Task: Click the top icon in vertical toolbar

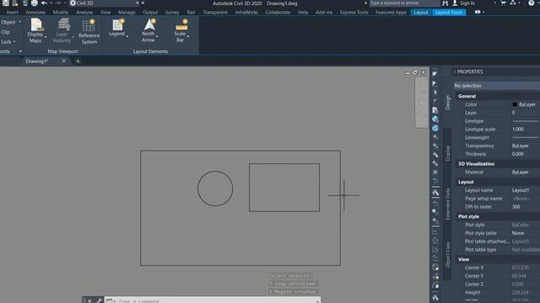Action: click(x=435, y=74)
